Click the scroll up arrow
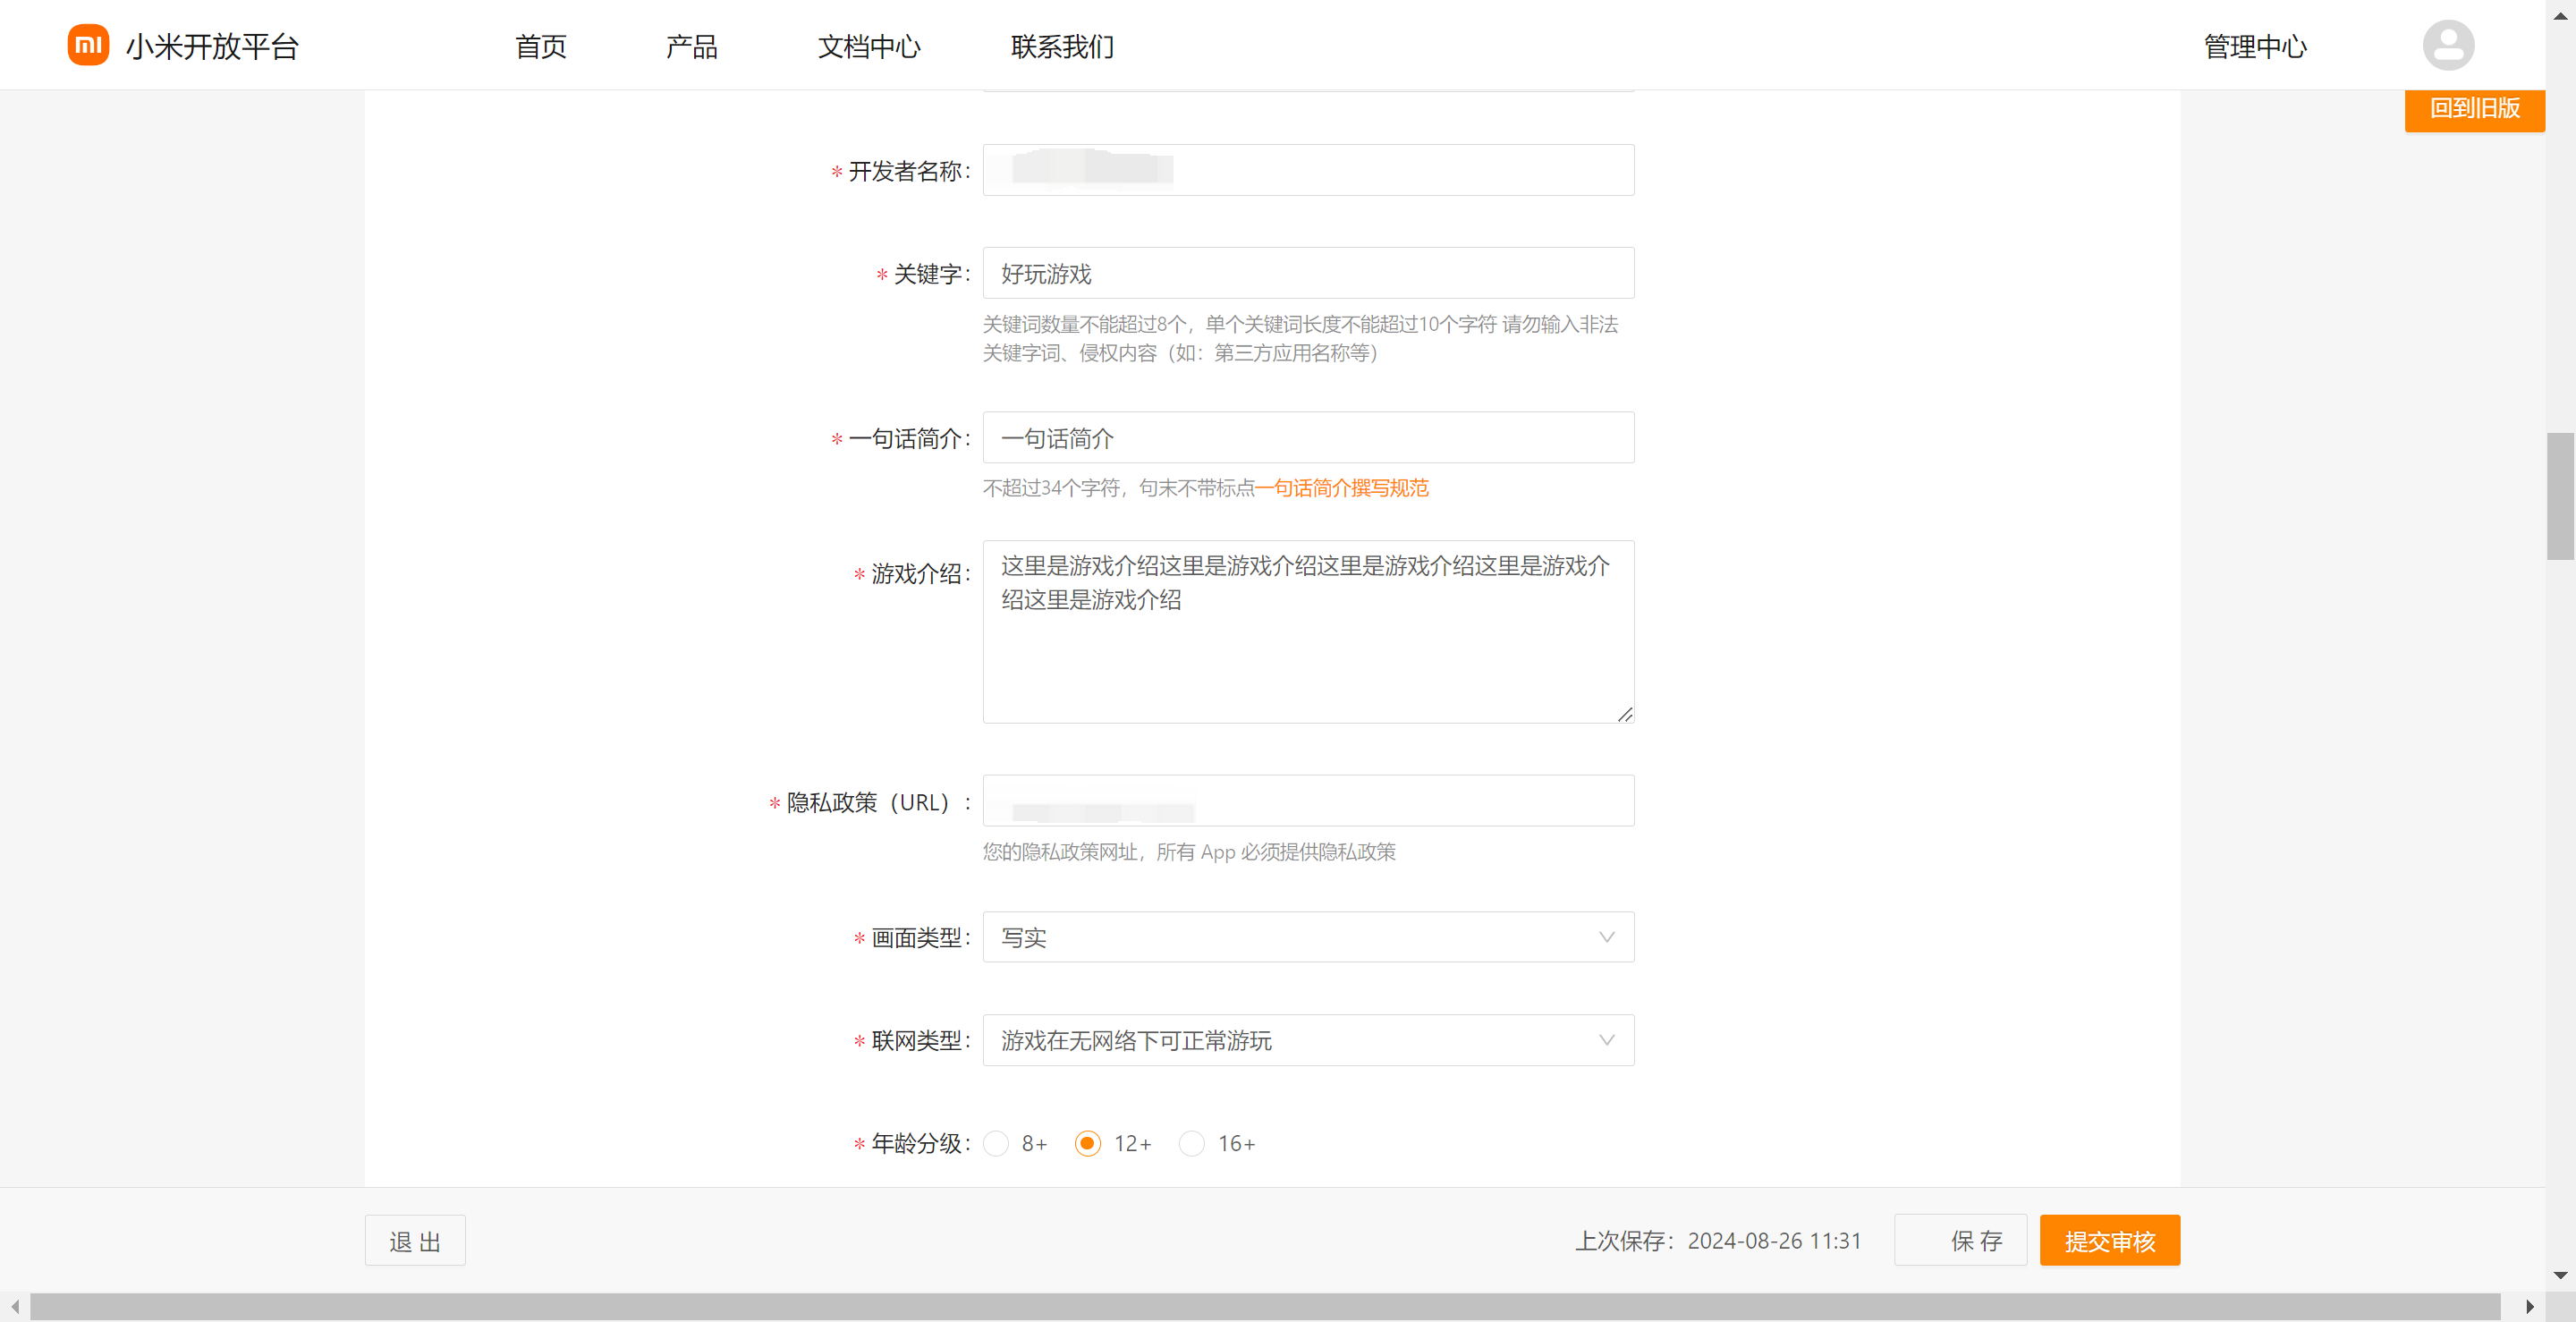The width and height of the screenshot is (2576, 1322). pyautogui.click(x=2560, y=15)
